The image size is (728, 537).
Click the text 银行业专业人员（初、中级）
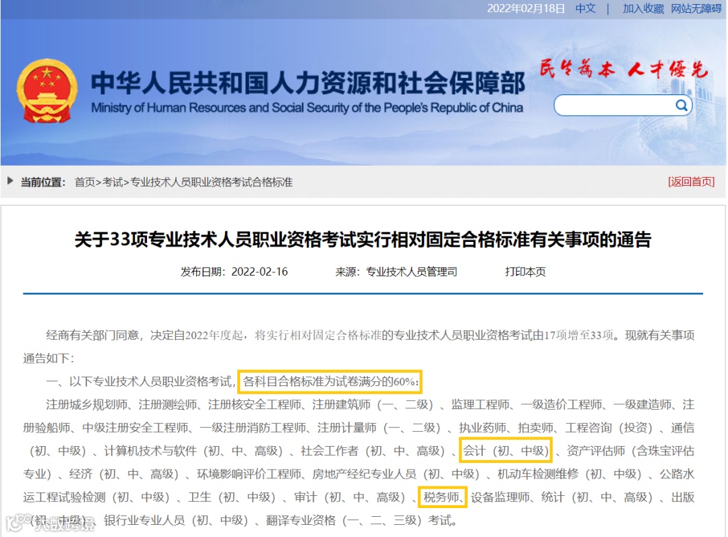[176, 520]
